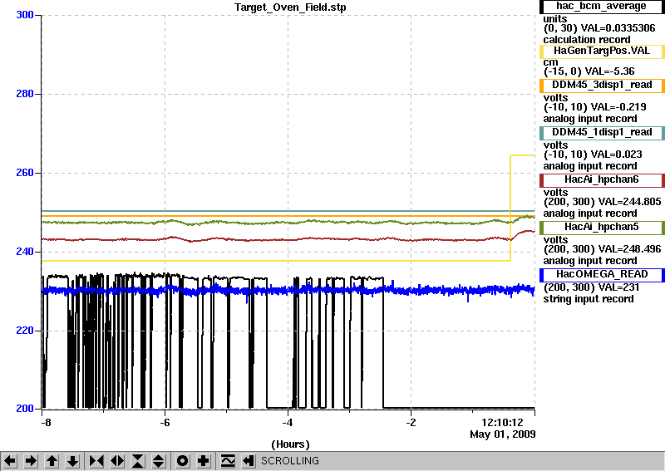Screen dimensions: 665x471
Task: Click the x-axis label -8
Action: coord(46,423)
